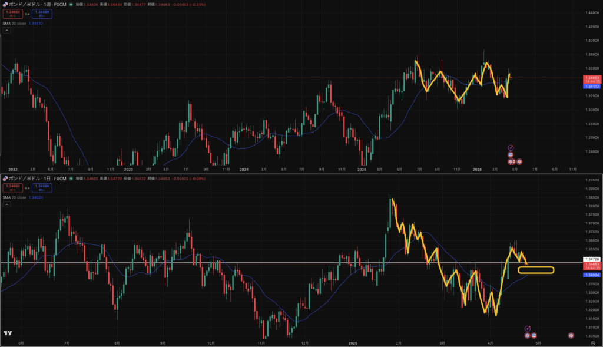Viewport: 603px width, 347px height.
Task: Open the purple lightning event icon, weekly chart
Action: [511, 148]
